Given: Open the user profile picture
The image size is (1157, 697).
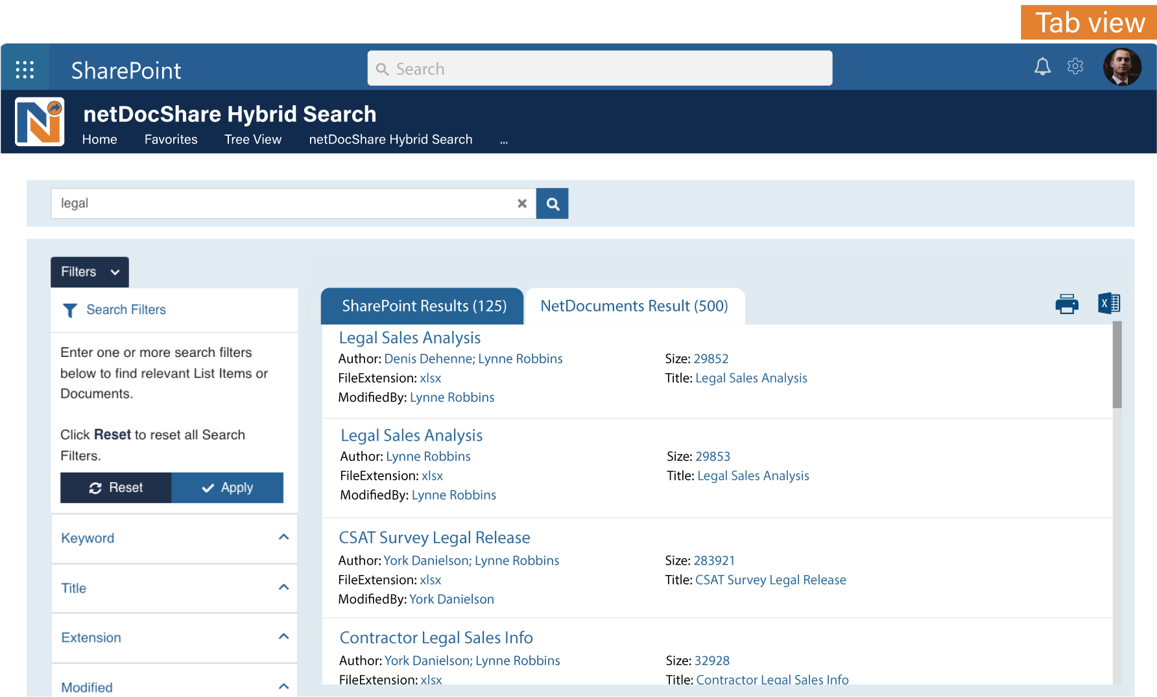Looking at the screenshot, I should (x=1122, y=67).
